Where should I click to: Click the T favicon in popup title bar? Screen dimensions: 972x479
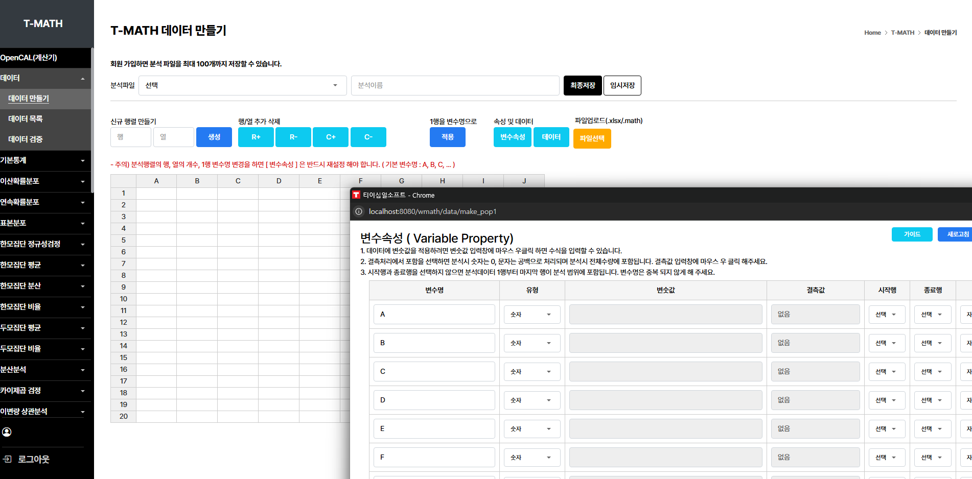[x=356, y=195]
